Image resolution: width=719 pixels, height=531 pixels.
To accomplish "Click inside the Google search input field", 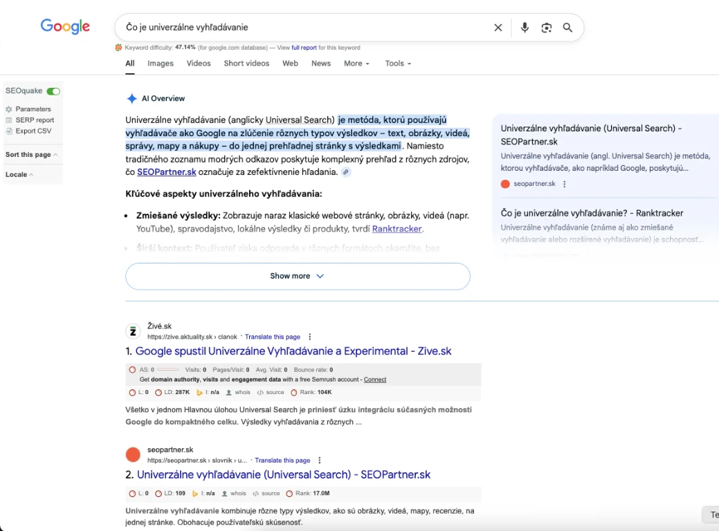I will [x=298, y=28].
